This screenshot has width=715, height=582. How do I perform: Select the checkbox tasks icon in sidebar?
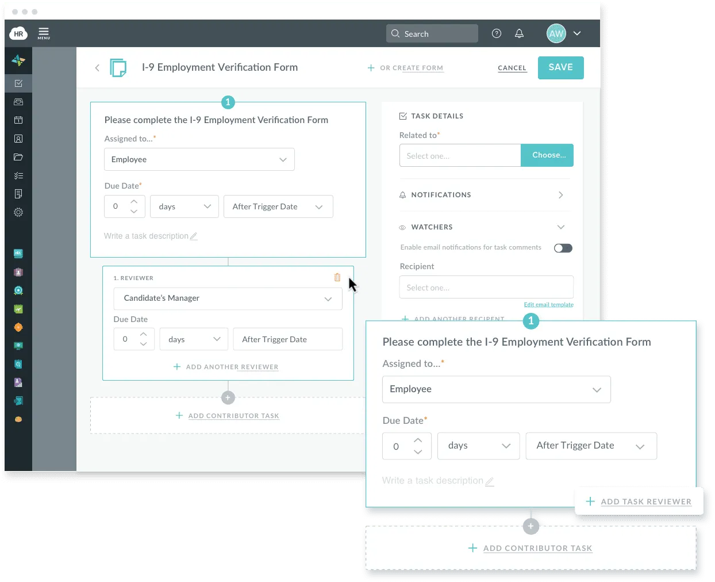coord(18,83)
